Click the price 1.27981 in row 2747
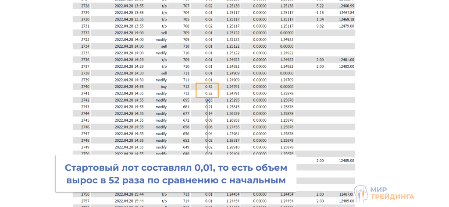This screenshot has height=207, width=449. click(x=233, y=134)
